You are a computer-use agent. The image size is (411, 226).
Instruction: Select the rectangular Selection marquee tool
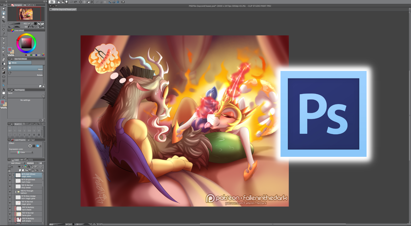4,26
